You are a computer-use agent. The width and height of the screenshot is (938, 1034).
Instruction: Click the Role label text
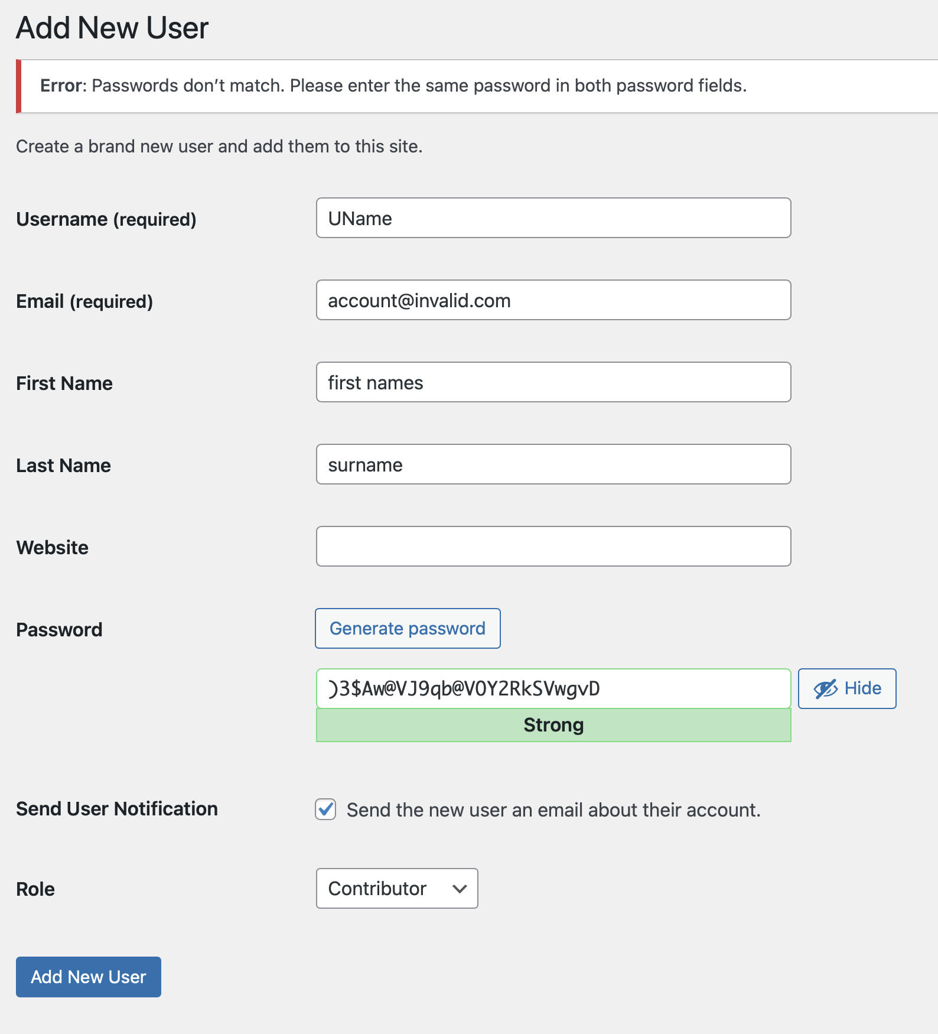35,889
